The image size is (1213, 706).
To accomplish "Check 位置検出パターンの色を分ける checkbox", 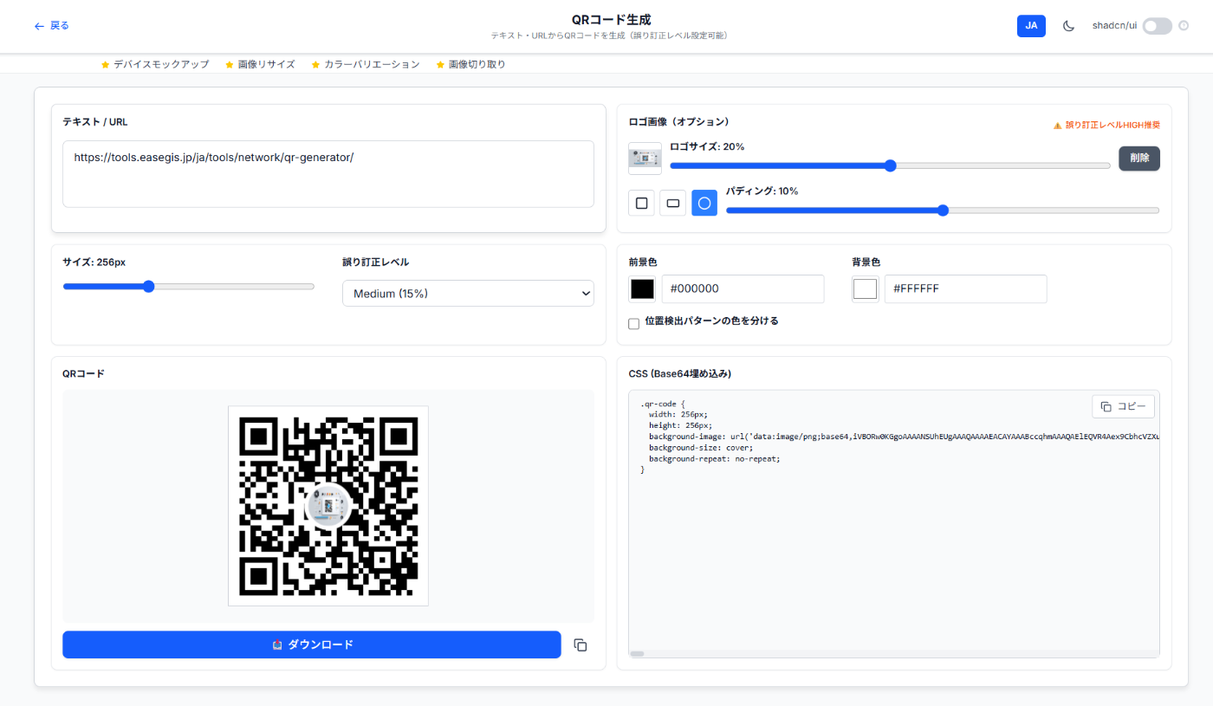I will (633, 322).
